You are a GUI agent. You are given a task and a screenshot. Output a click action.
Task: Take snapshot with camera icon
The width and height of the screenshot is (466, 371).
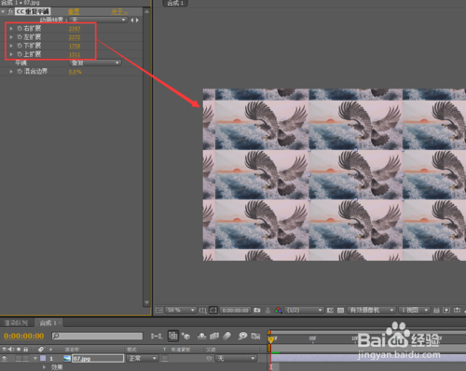pos(257,310)
